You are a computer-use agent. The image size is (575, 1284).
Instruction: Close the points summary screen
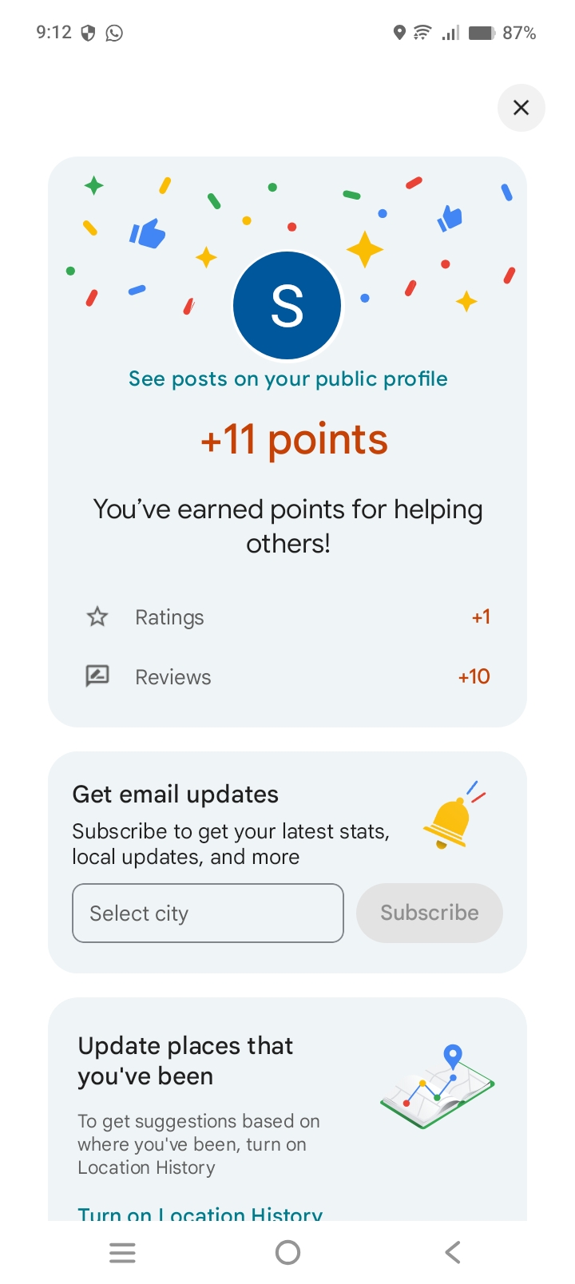click(521, 108)
